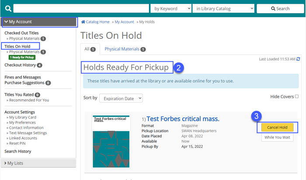Viewport: 306px width, 180px height.
Task: Open the Text Message Settings link
Action: click(x=28, y=133)
